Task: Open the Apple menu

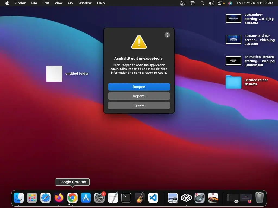Action: [7, 3]
